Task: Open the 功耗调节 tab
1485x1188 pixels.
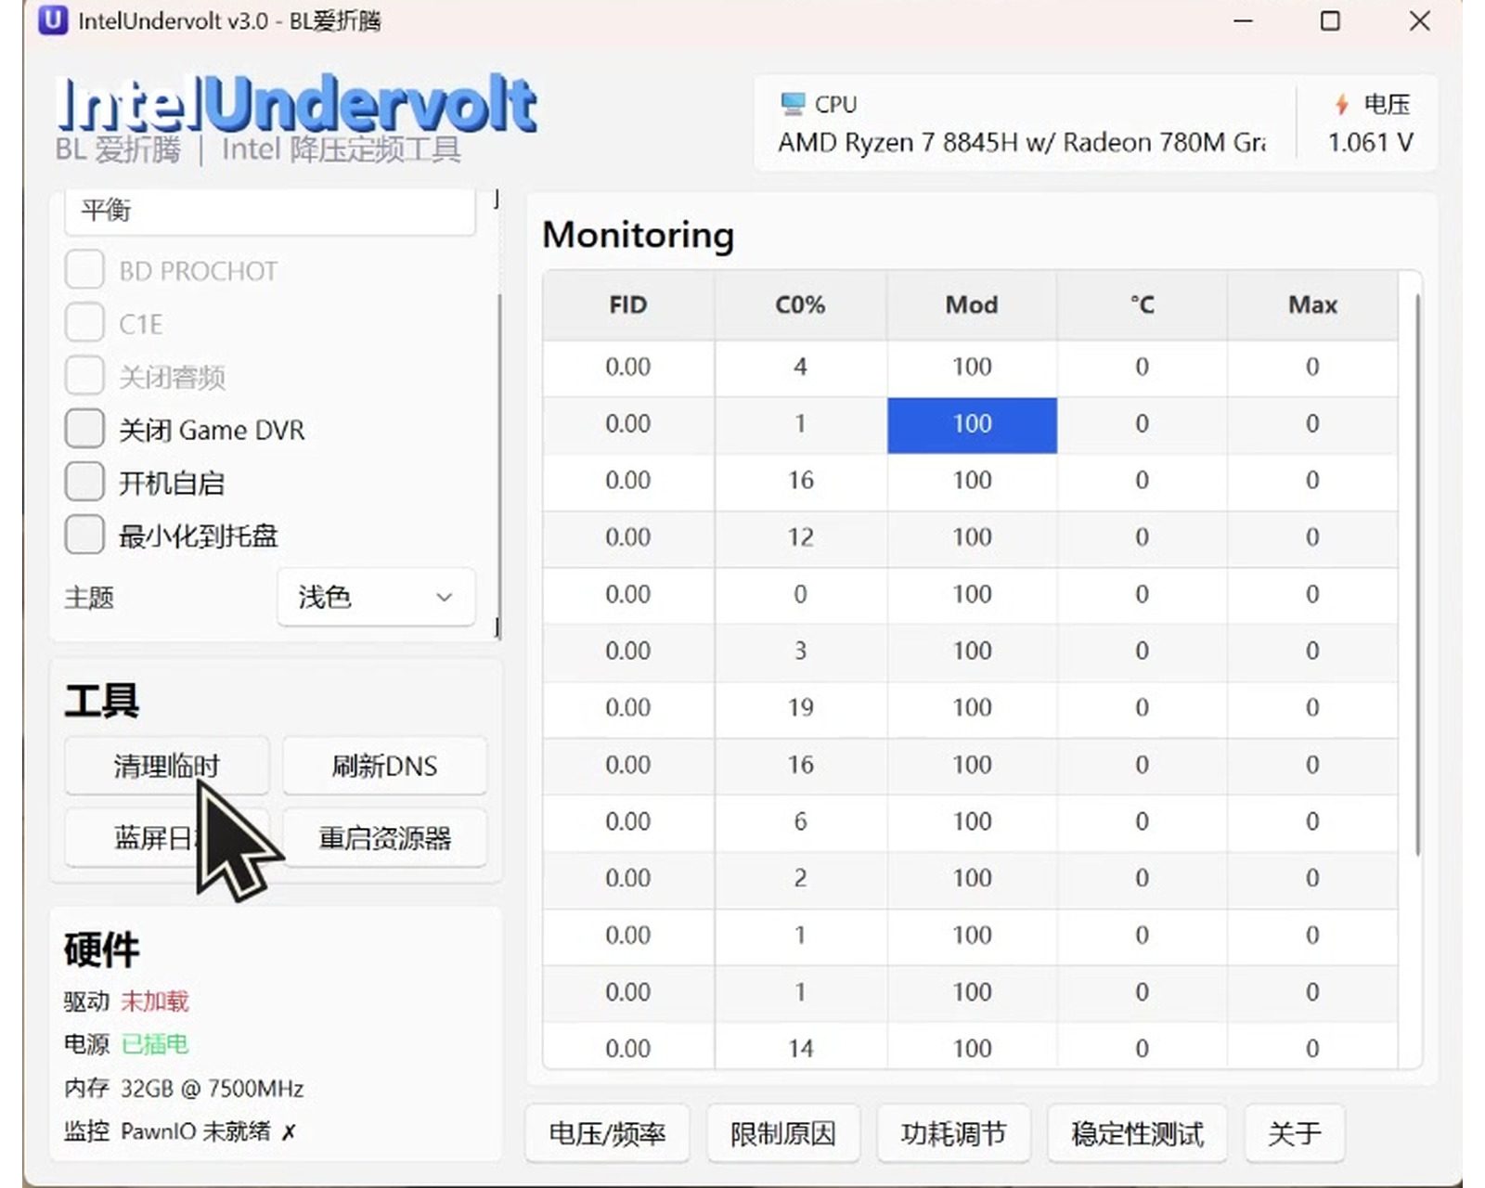Action: (x=953, y=1133)
